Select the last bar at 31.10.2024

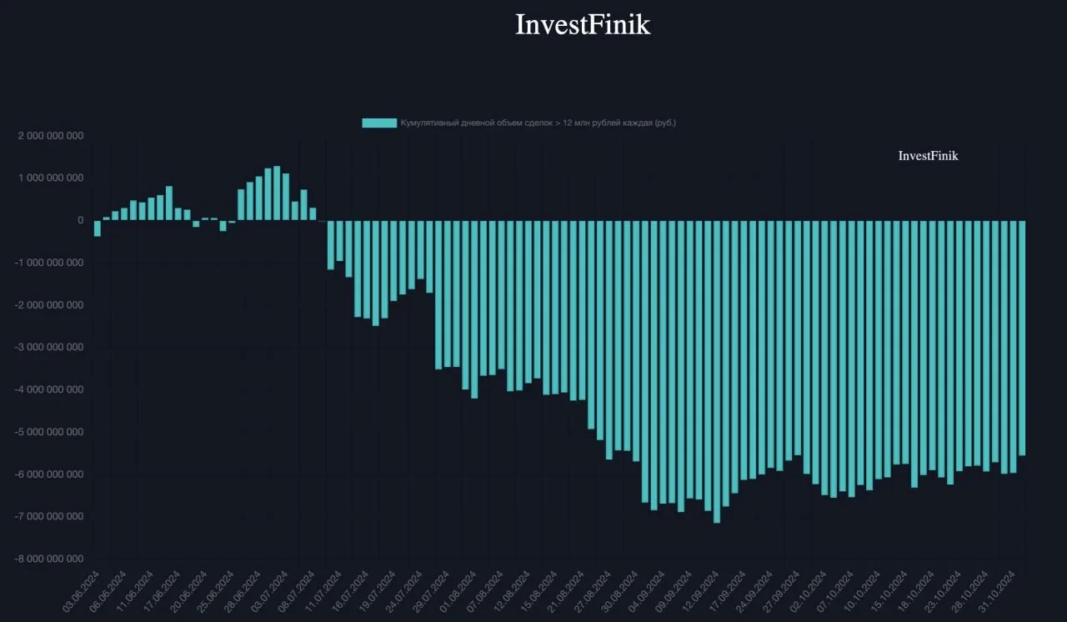(x=1022, y=338)
